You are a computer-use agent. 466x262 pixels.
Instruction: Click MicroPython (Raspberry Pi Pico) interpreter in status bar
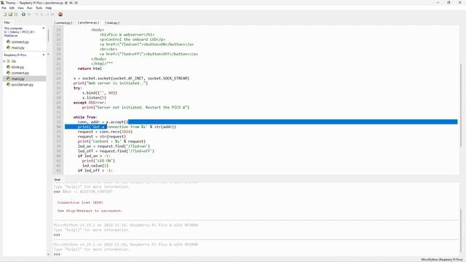[442, 259]
